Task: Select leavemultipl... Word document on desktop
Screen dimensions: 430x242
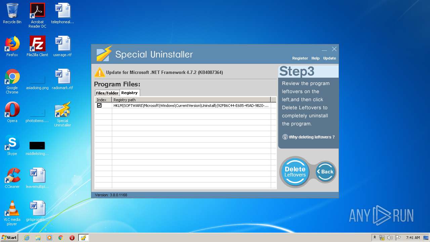Action: click(x=37, y=178)
